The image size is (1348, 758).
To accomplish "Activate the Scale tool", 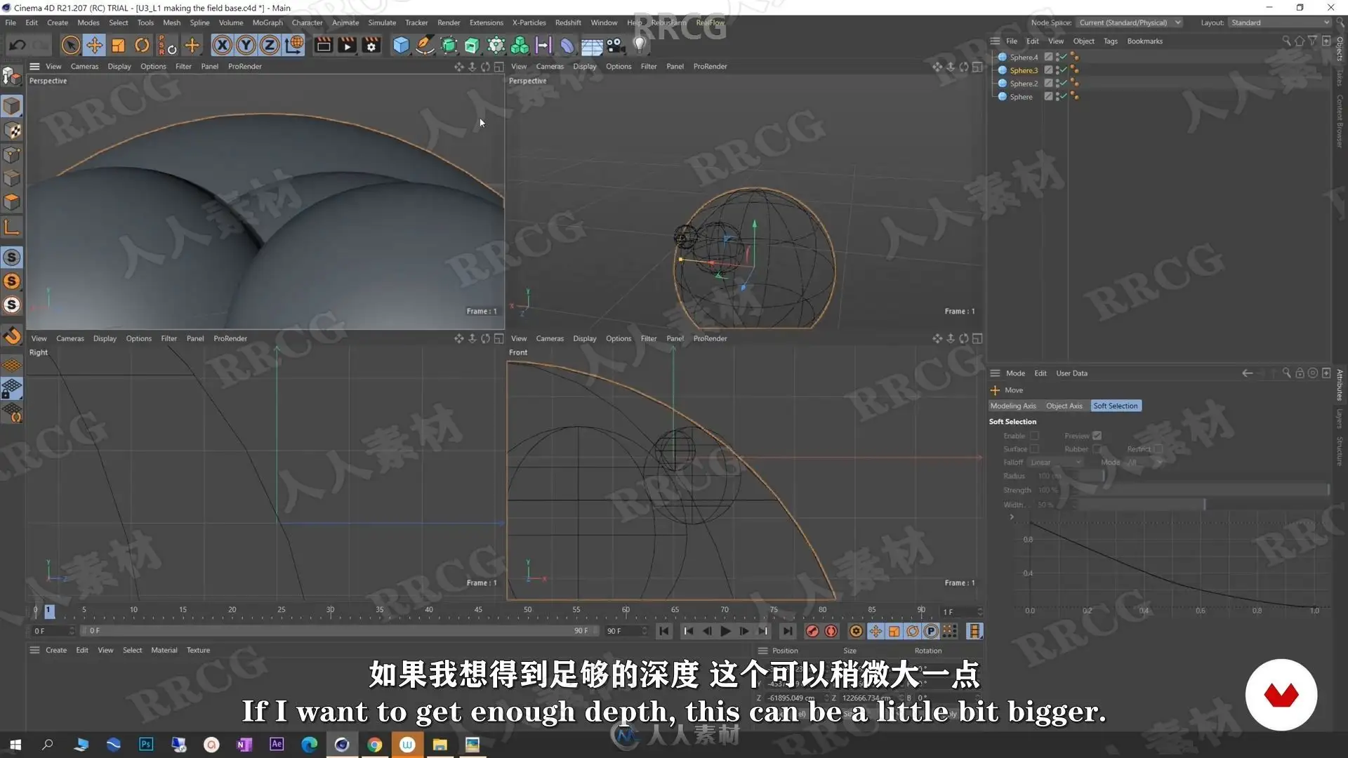I will [x=118, y=46].
